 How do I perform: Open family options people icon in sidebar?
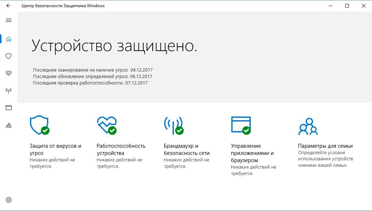[x=9, y=125]
